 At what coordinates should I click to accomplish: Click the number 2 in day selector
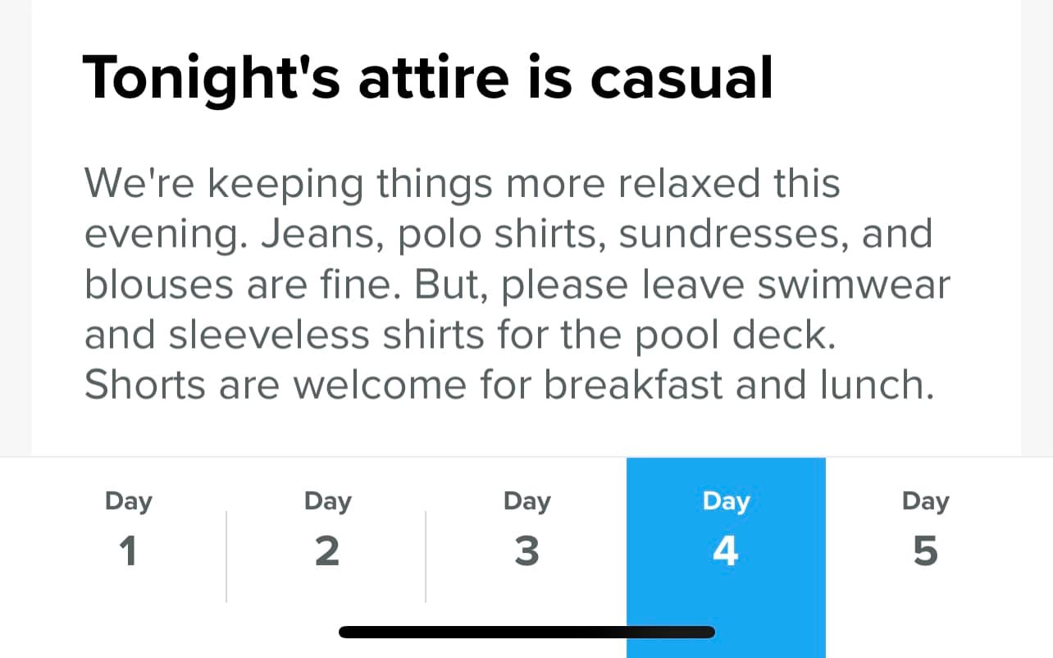pos(326,551)
